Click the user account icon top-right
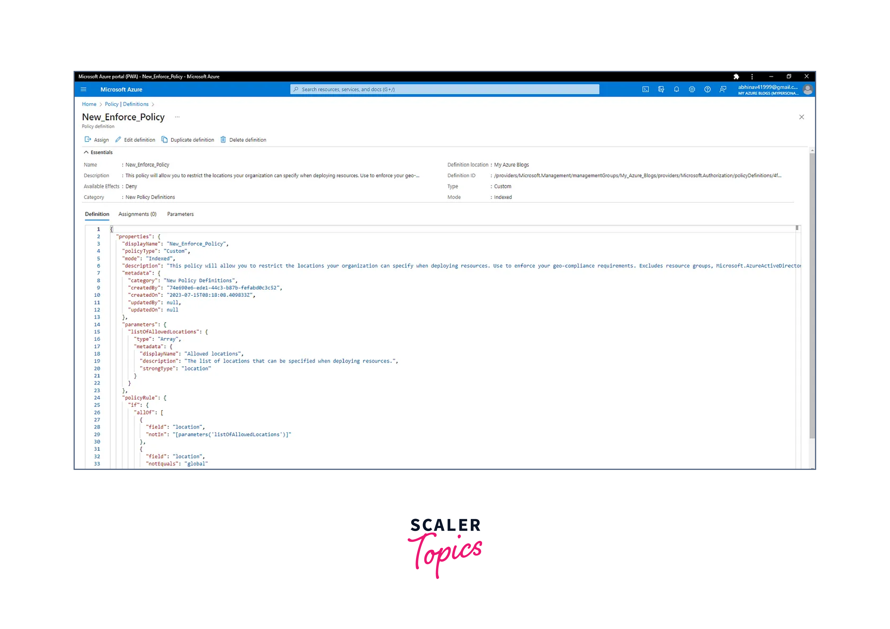This screenshot has width=890, height=629. (x=807, y=89)
